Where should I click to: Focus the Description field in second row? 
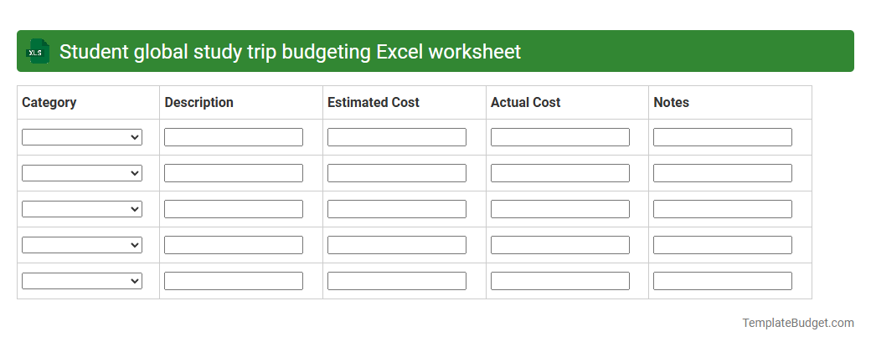tap(234, 173)
